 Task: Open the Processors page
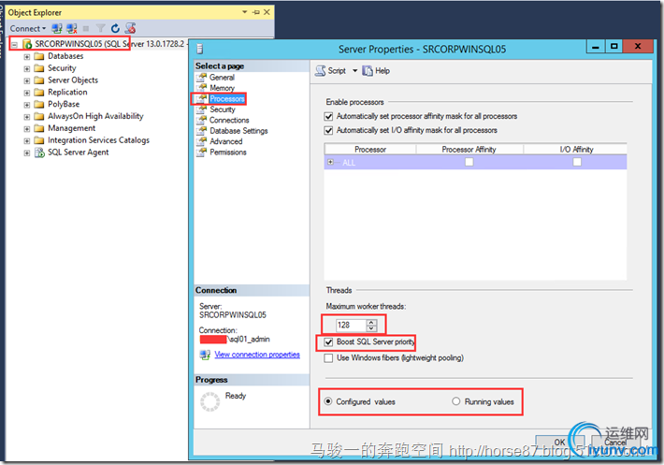point(227,98)
